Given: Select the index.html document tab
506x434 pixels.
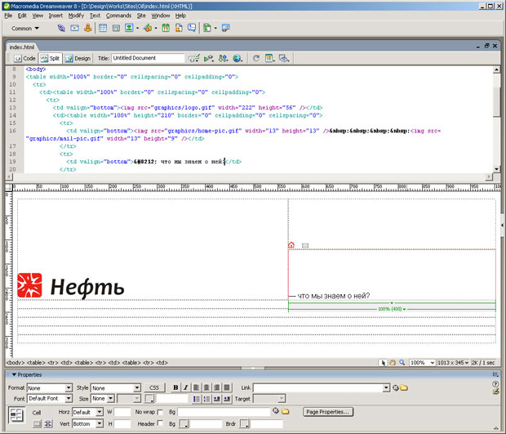Looking at the screenshot, I should [22, 47].
